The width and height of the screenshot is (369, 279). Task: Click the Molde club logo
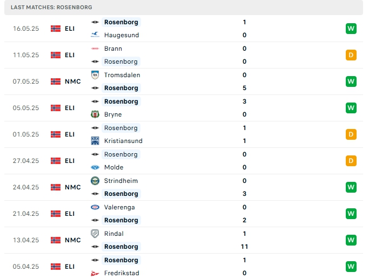click(95, 167)
